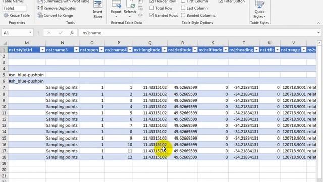Open the ns1:latitude filter dropdown
Image resolution: width=323 pixels, height=182 pixels.
pos(195,50)
